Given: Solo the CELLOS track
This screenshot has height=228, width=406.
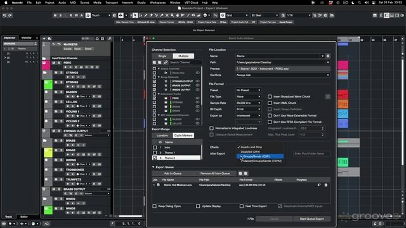Looking at the screenshot, I should tap(62, 102).
